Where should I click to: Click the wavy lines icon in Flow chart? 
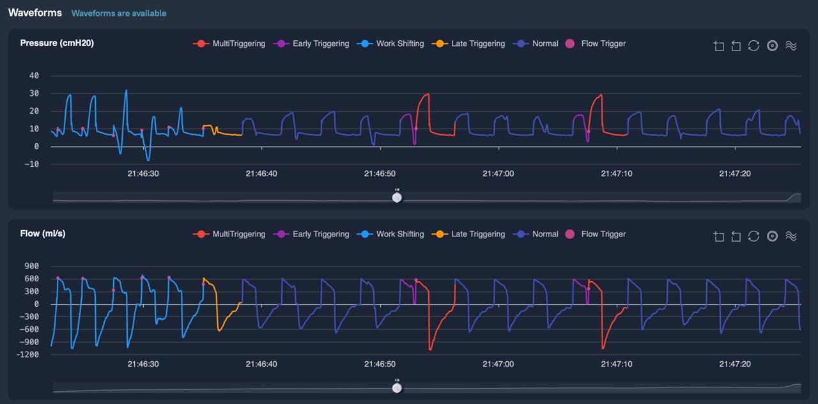tap(791, 237)
